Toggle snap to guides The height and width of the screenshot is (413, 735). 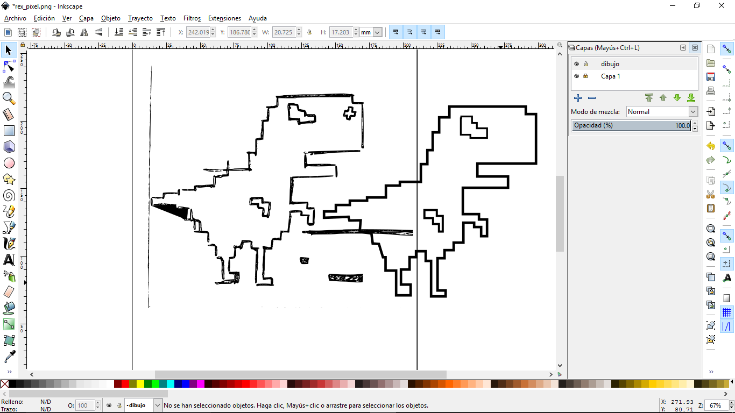coord(727,326)
